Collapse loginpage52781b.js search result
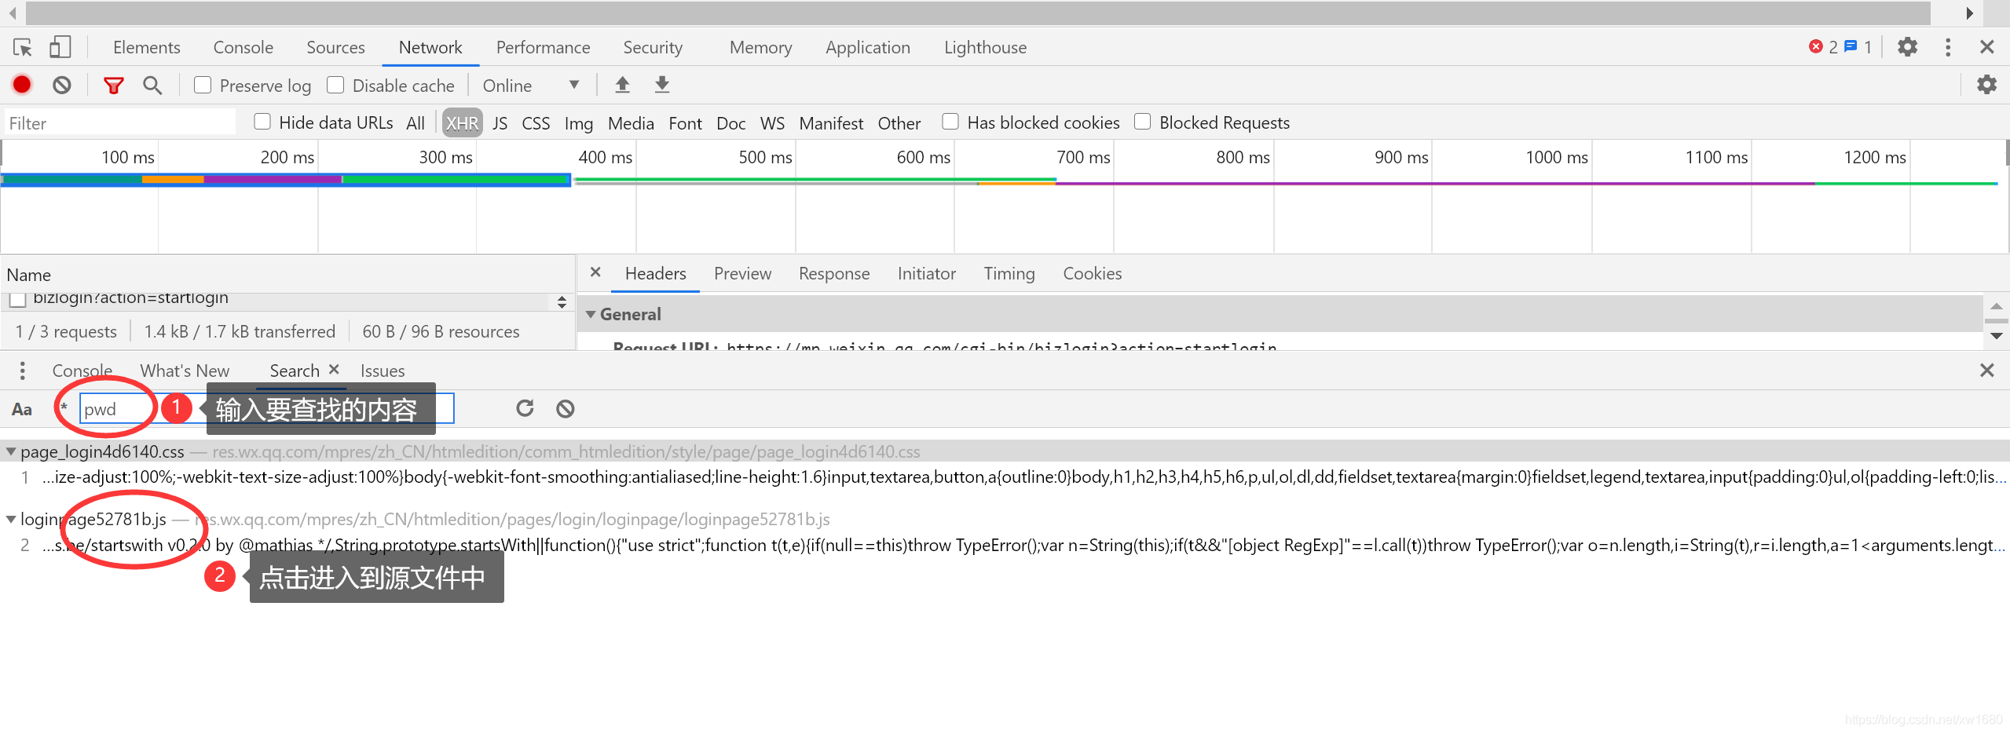 click(x=11, y=519)
